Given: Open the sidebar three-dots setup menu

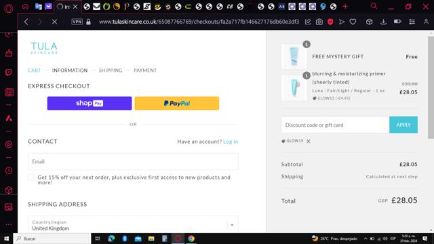Looking at the screenshot, I should tap(9, 224).
